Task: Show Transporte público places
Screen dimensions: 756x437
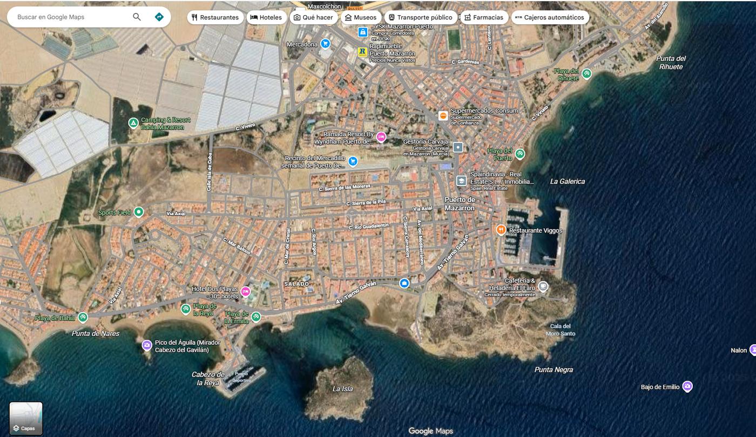Action: pos(421,17)
